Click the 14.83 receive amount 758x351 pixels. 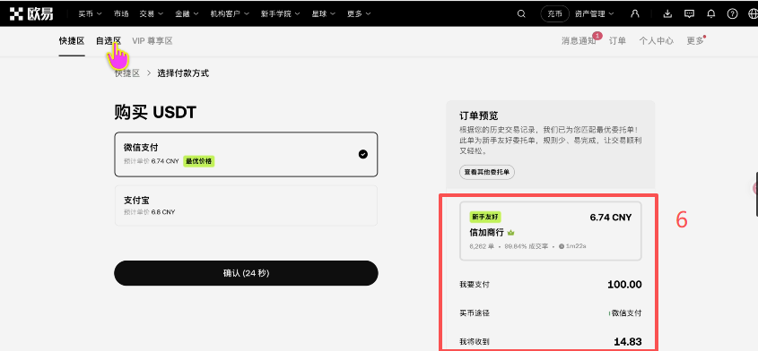(627, 342)
